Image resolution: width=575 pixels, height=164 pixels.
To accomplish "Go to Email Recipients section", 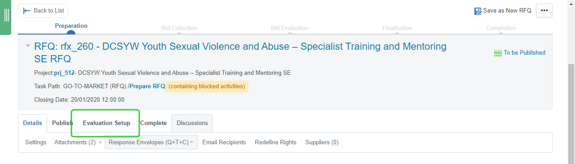I will click(224, 142).
